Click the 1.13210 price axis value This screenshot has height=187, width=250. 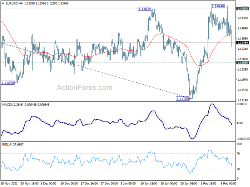(x=242, y=49)
